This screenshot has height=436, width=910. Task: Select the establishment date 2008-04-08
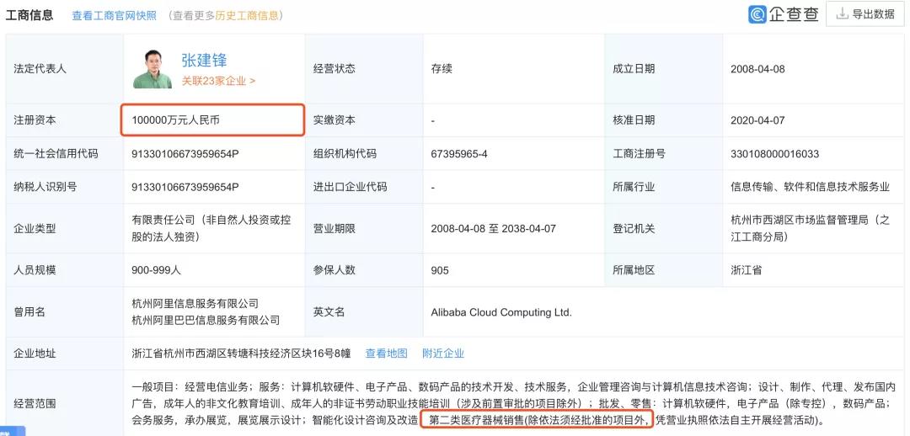pyautogui.click(x=757, y=69)
